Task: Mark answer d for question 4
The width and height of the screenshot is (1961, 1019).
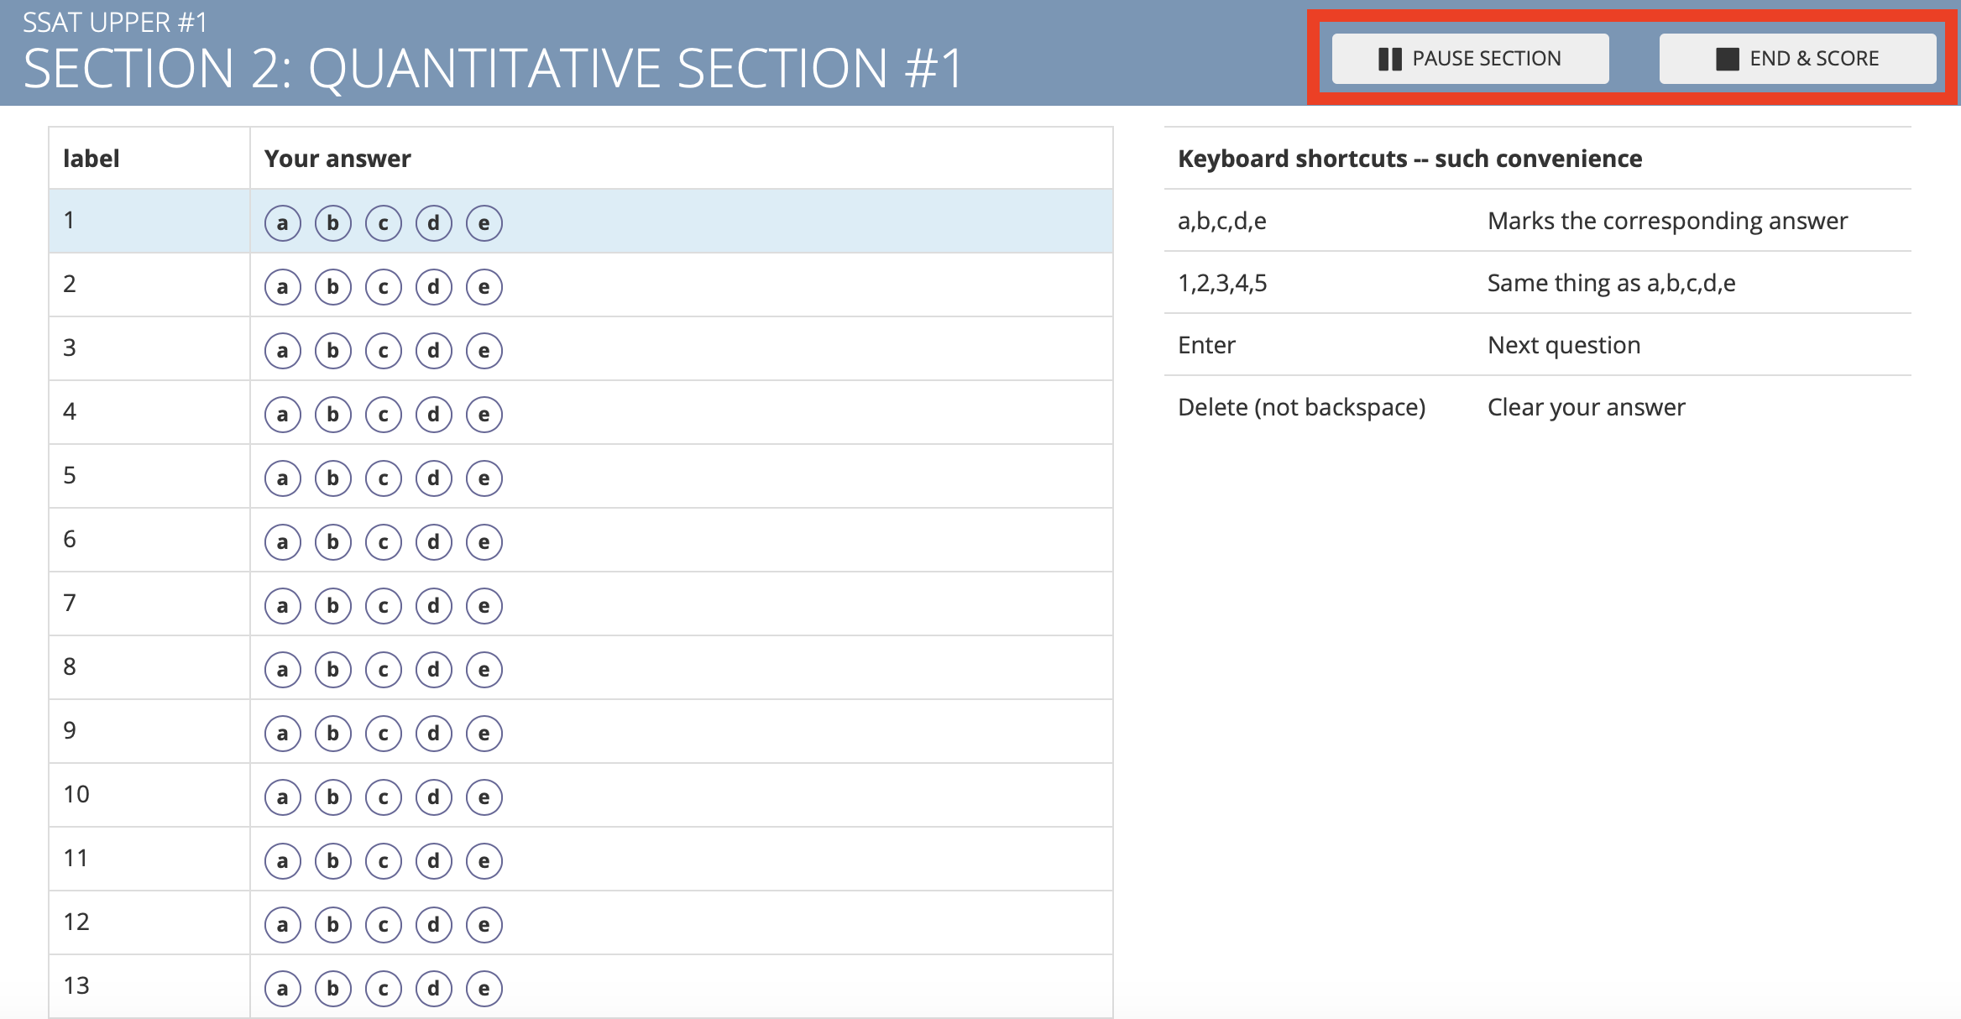Action: tap(434, 415)
